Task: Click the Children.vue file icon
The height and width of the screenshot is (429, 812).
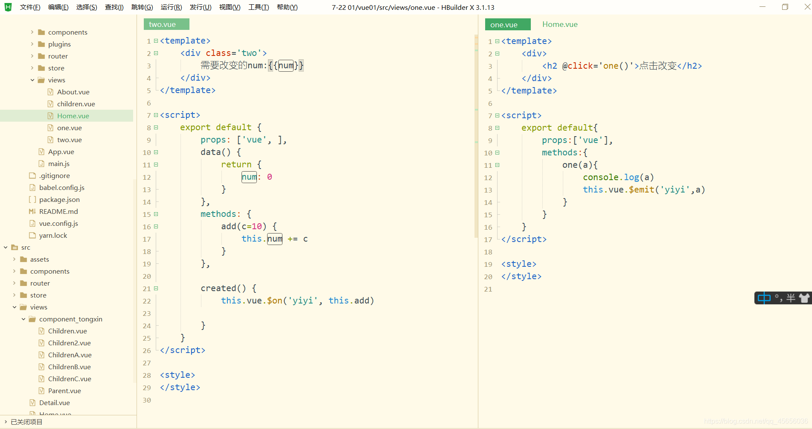Action: click(41, 331)
